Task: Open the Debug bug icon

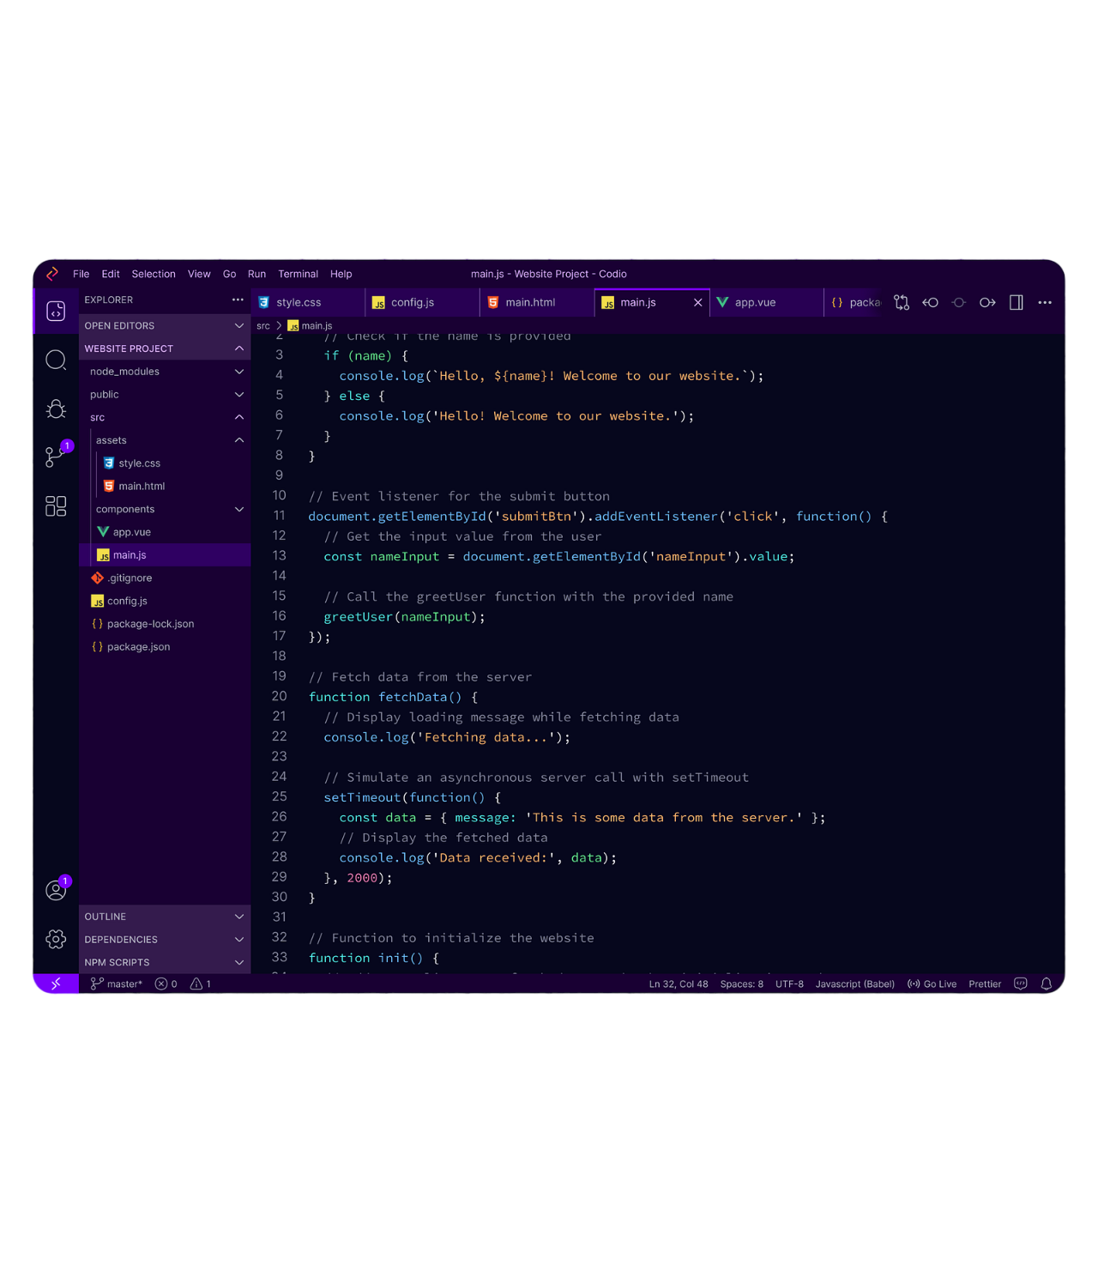Action: pyautogui.click(x=56, y=409)
